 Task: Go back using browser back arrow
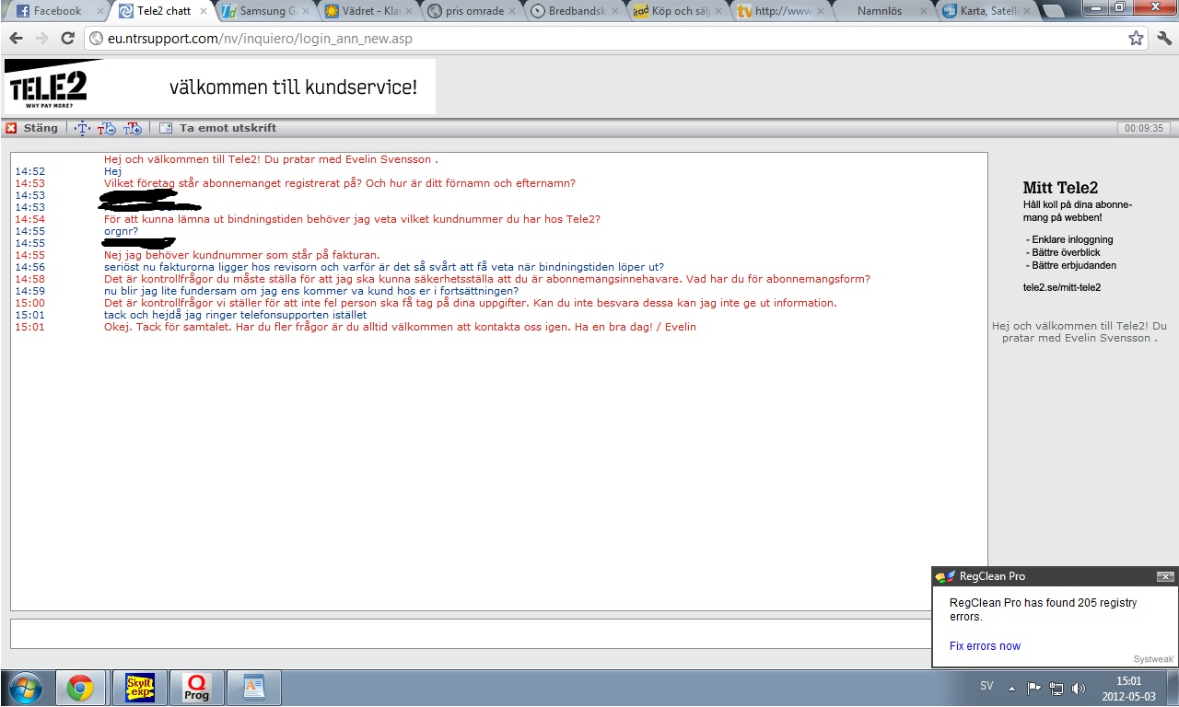click(16, 39)
